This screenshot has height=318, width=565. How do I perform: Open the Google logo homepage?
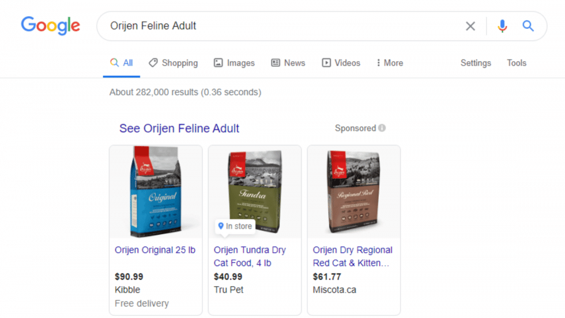(x=51, y=25)
